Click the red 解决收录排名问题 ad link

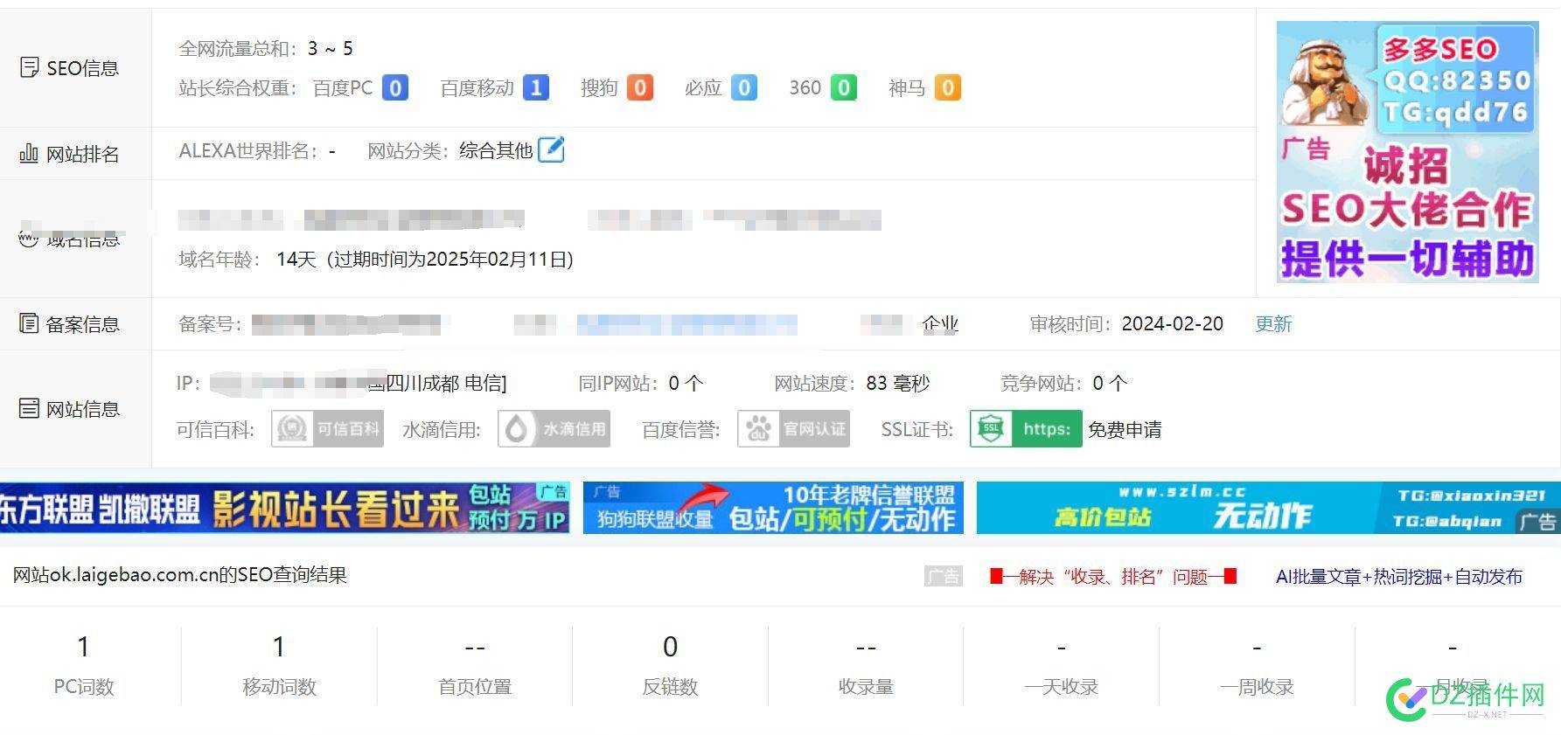[x=1113, y=577]
